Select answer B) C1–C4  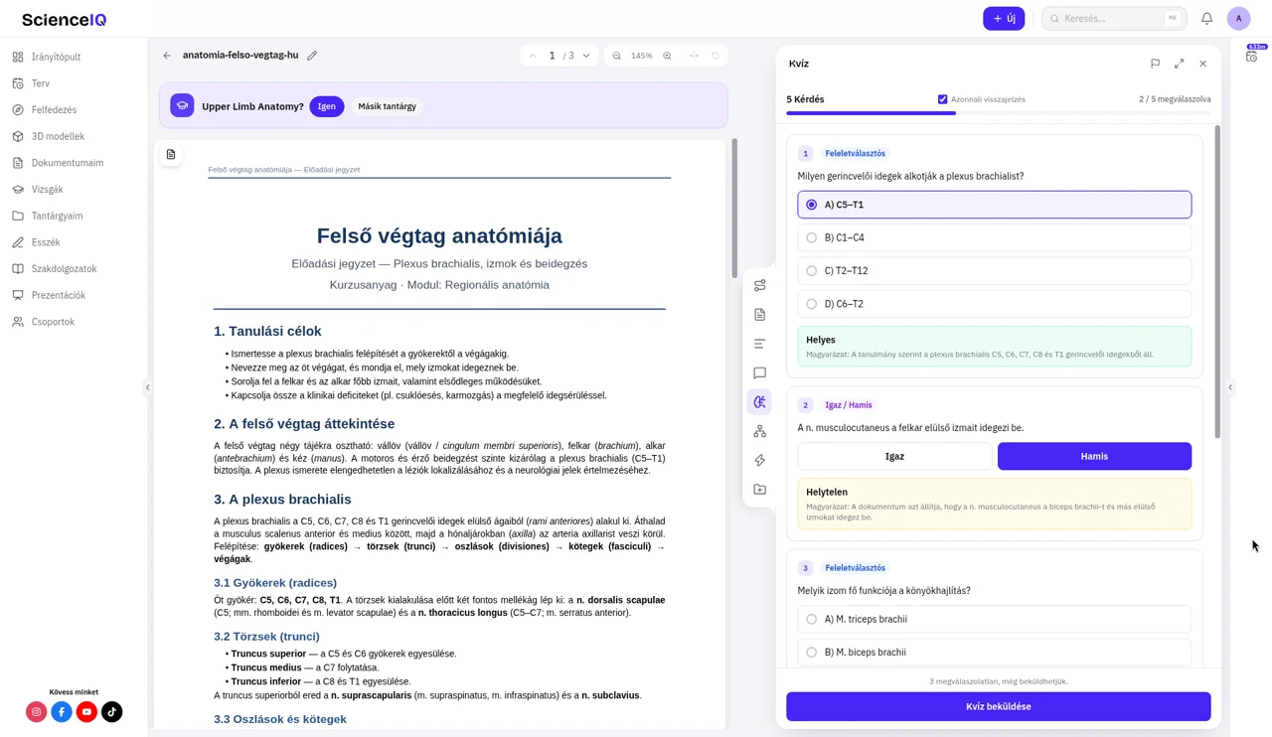click(x=994, y=237)
